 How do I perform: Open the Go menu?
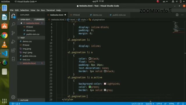38,10
